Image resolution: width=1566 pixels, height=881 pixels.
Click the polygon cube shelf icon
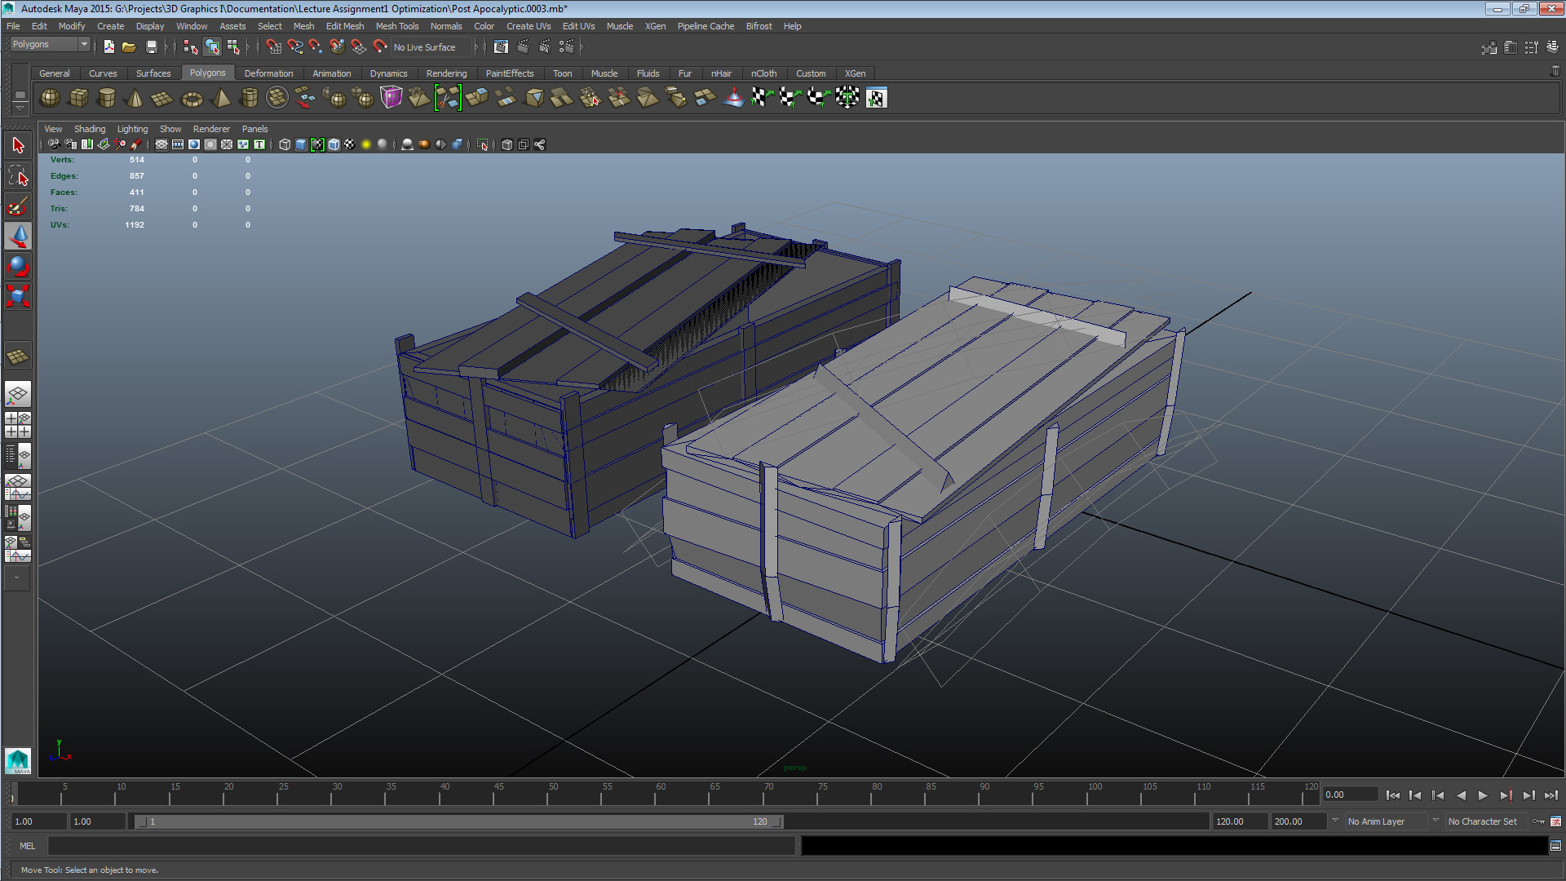(78, 98)
